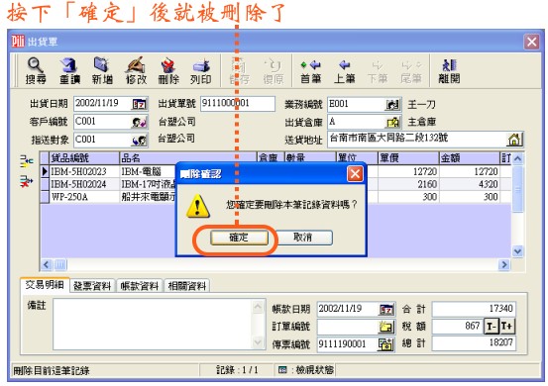
Task: Switch to 相關資料 tab
Action: tap(187, 286)
